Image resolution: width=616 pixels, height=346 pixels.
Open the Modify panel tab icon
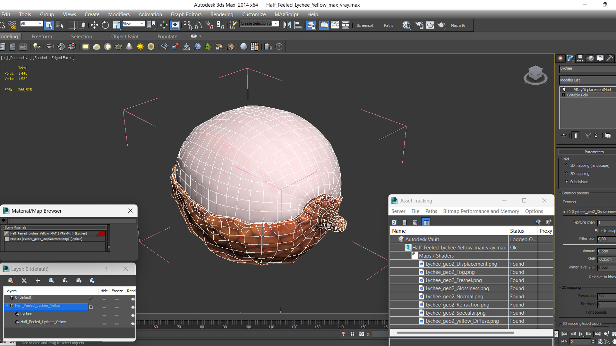pyautogui.click(x=570, y=58)
